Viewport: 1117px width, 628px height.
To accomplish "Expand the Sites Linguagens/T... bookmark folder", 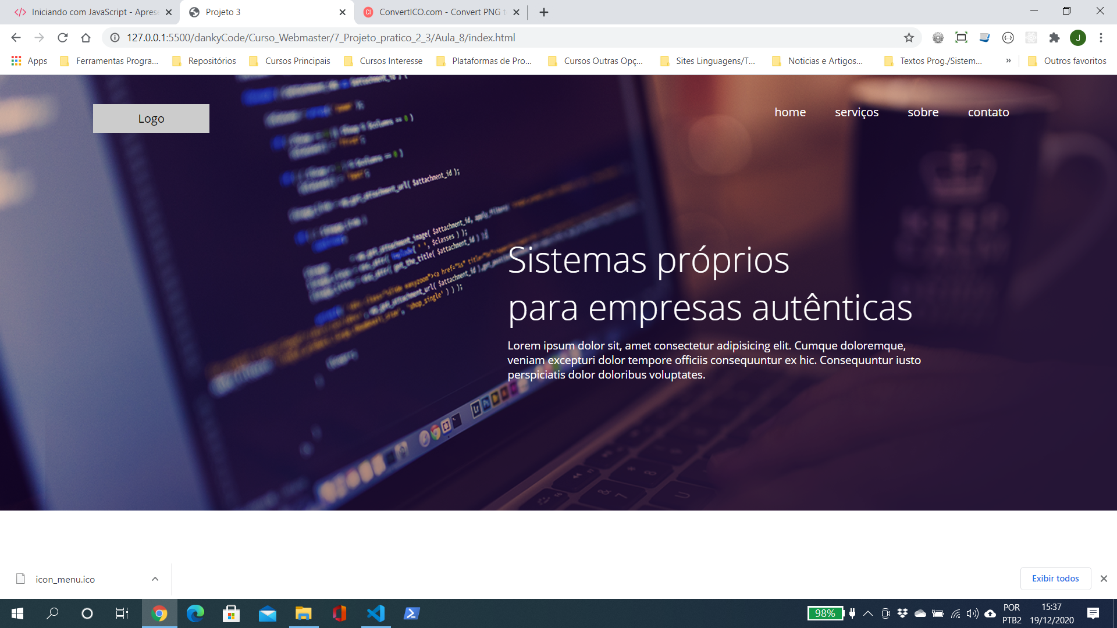I will [x=708, y=61].
